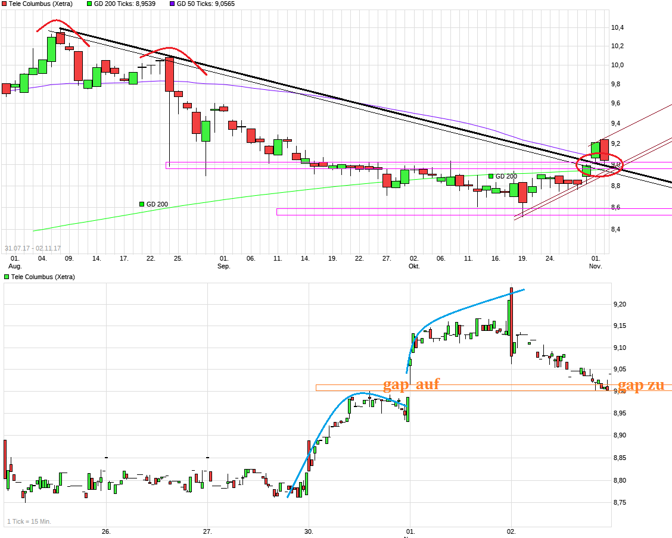Select the GD 200 Ticks: 8,9539 legend text

tap(125, 4)
